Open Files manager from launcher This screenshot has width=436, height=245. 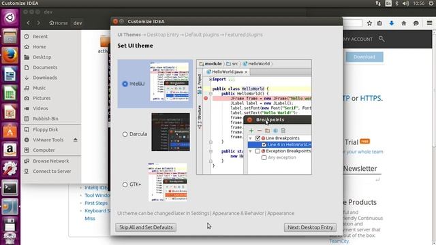10,36
